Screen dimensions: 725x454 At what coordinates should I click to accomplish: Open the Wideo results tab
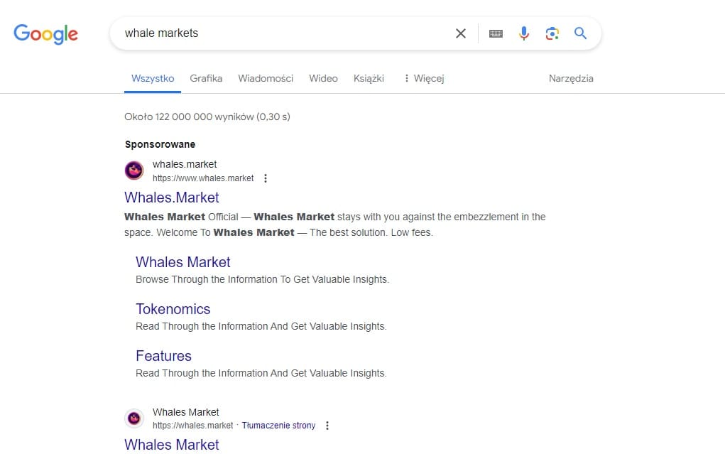[323, 78]
